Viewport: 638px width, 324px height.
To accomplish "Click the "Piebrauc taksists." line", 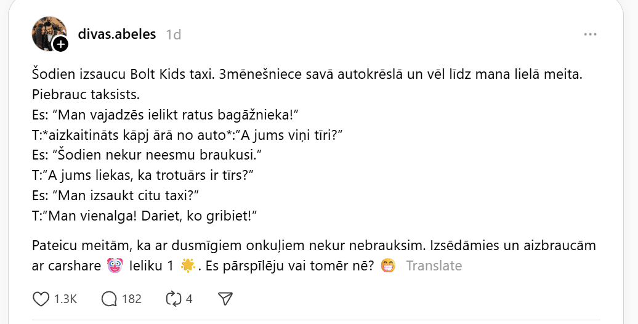I will [x=86, y=95].
